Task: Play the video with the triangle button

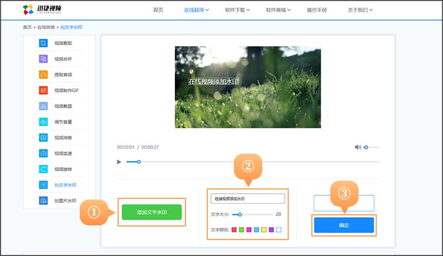Action: pyautogui.click(x=119, y=162)
